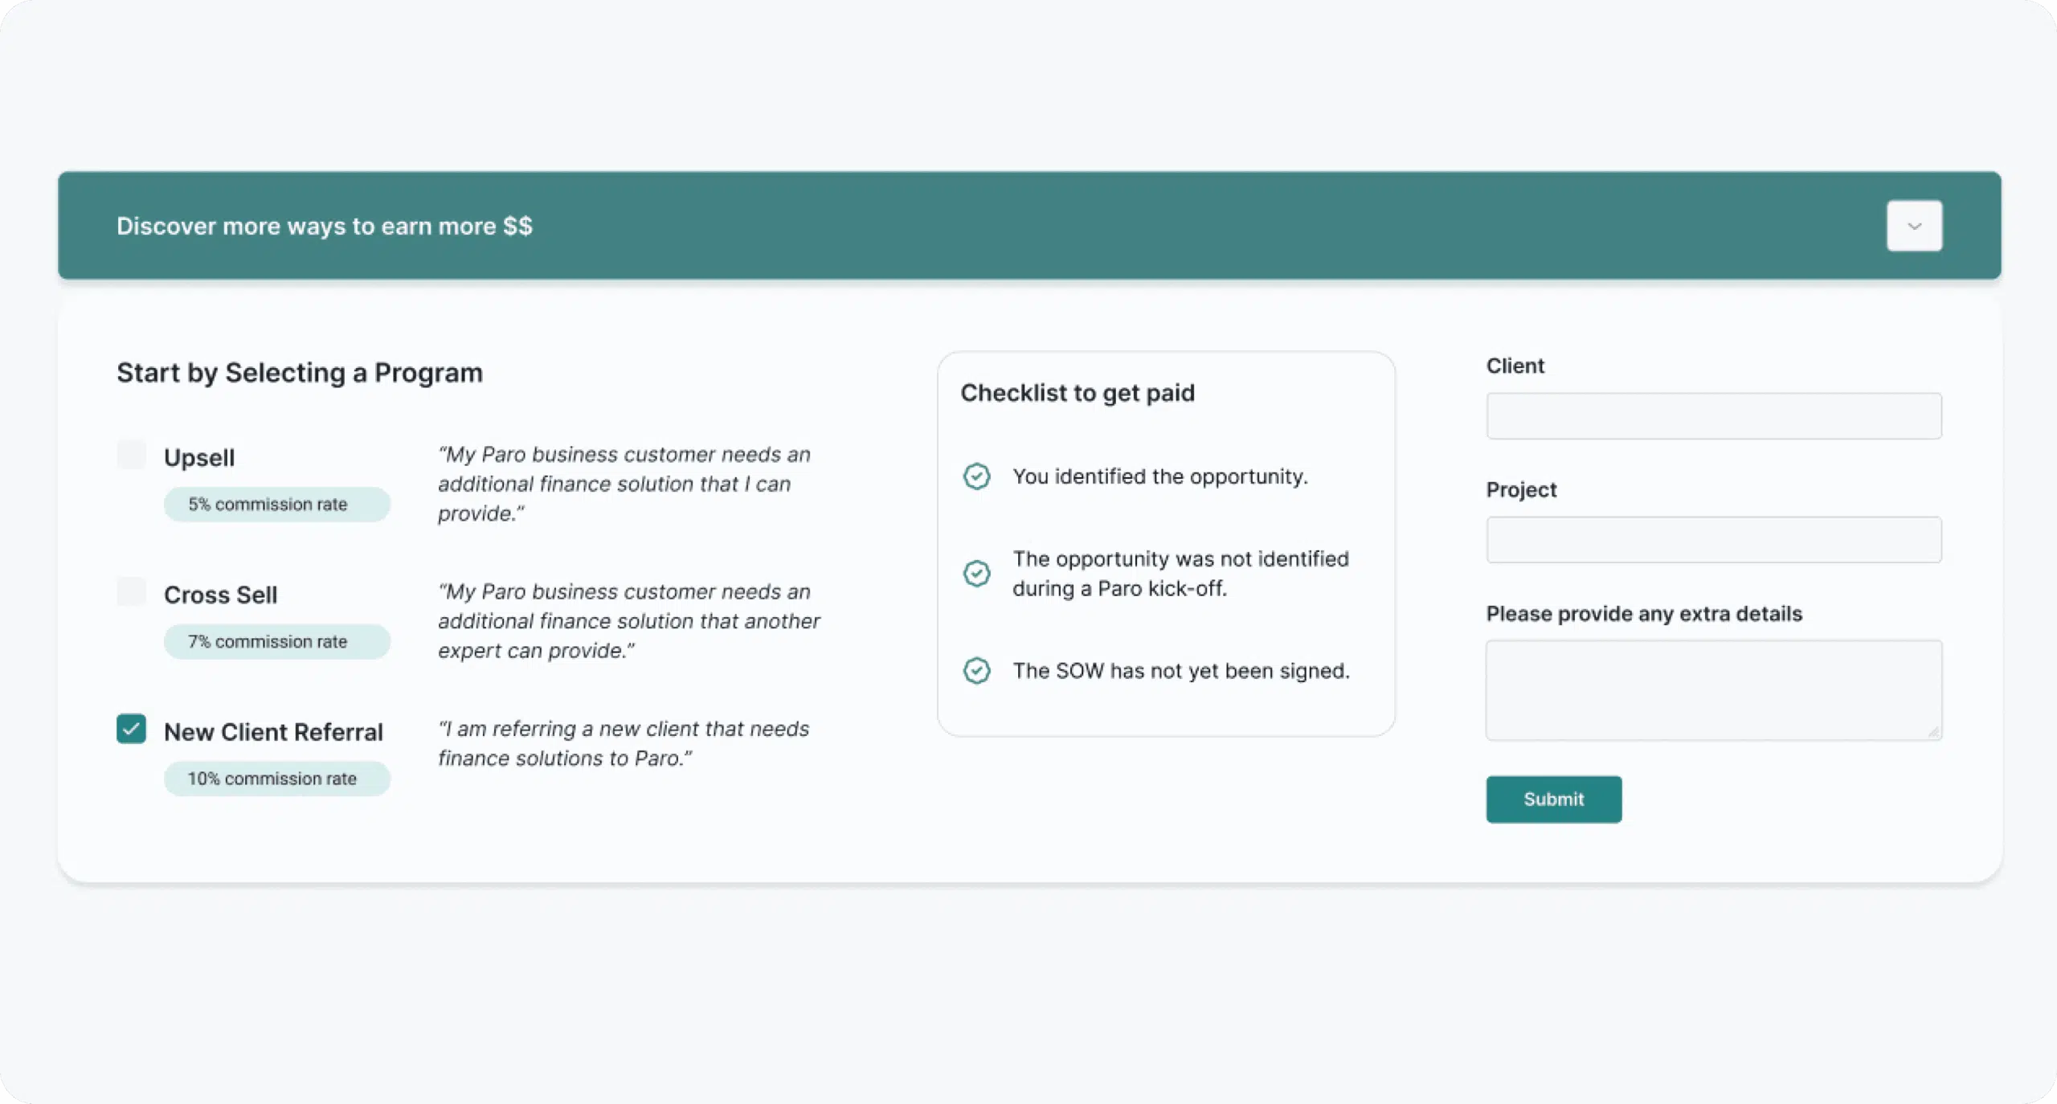Click the check icon beside SOW not signed
The width and height of the screenshot is (2057, 1104).
click(976, 671)
